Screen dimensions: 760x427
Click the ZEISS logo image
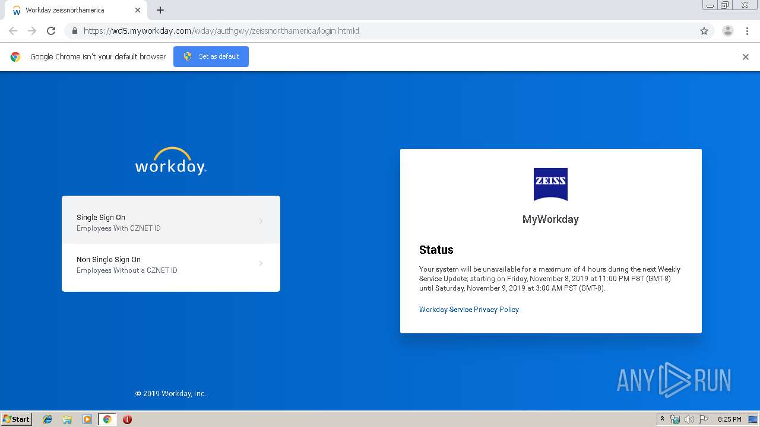click(x=550, y=184)
